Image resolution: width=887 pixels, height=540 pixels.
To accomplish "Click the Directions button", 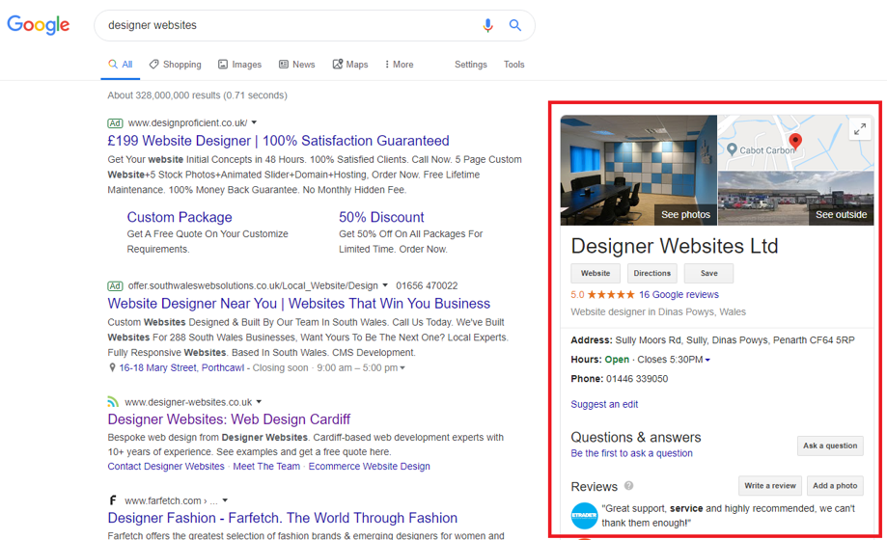I will pos(651,273).
